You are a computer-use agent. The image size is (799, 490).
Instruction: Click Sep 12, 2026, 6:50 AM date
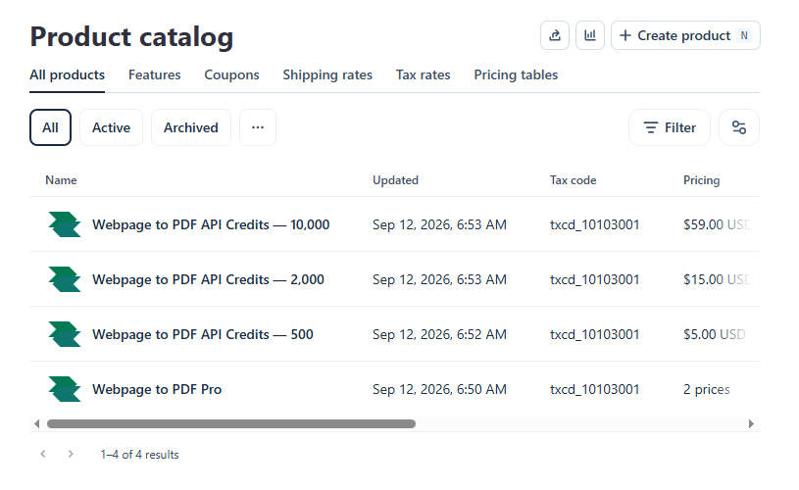[x=440, y=390]
